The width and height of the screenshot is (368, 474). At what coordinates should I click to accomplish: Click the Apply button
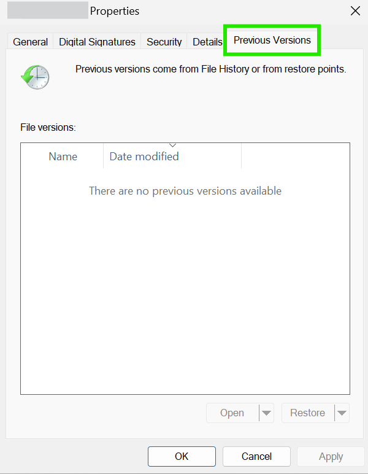[x=331, y=456]
